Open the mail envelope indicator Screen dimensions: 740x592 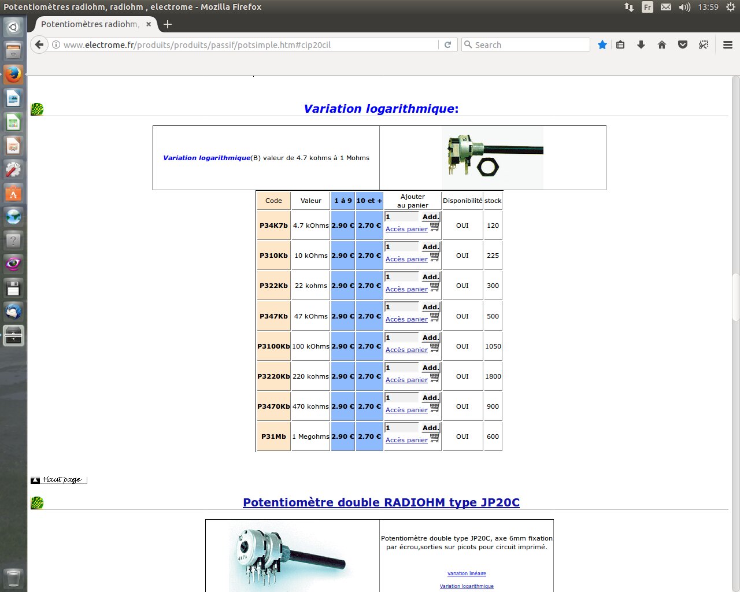666,7
